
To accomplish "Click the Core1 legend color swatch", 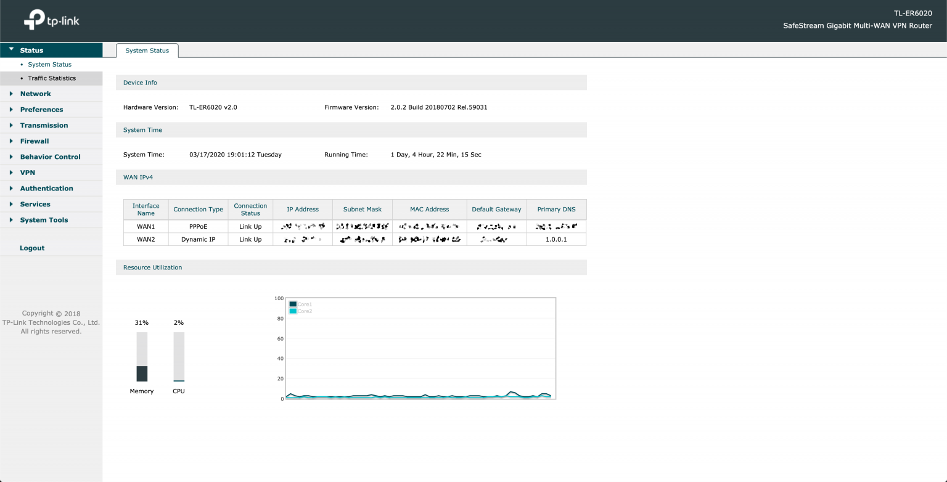I will coord(293,304).
